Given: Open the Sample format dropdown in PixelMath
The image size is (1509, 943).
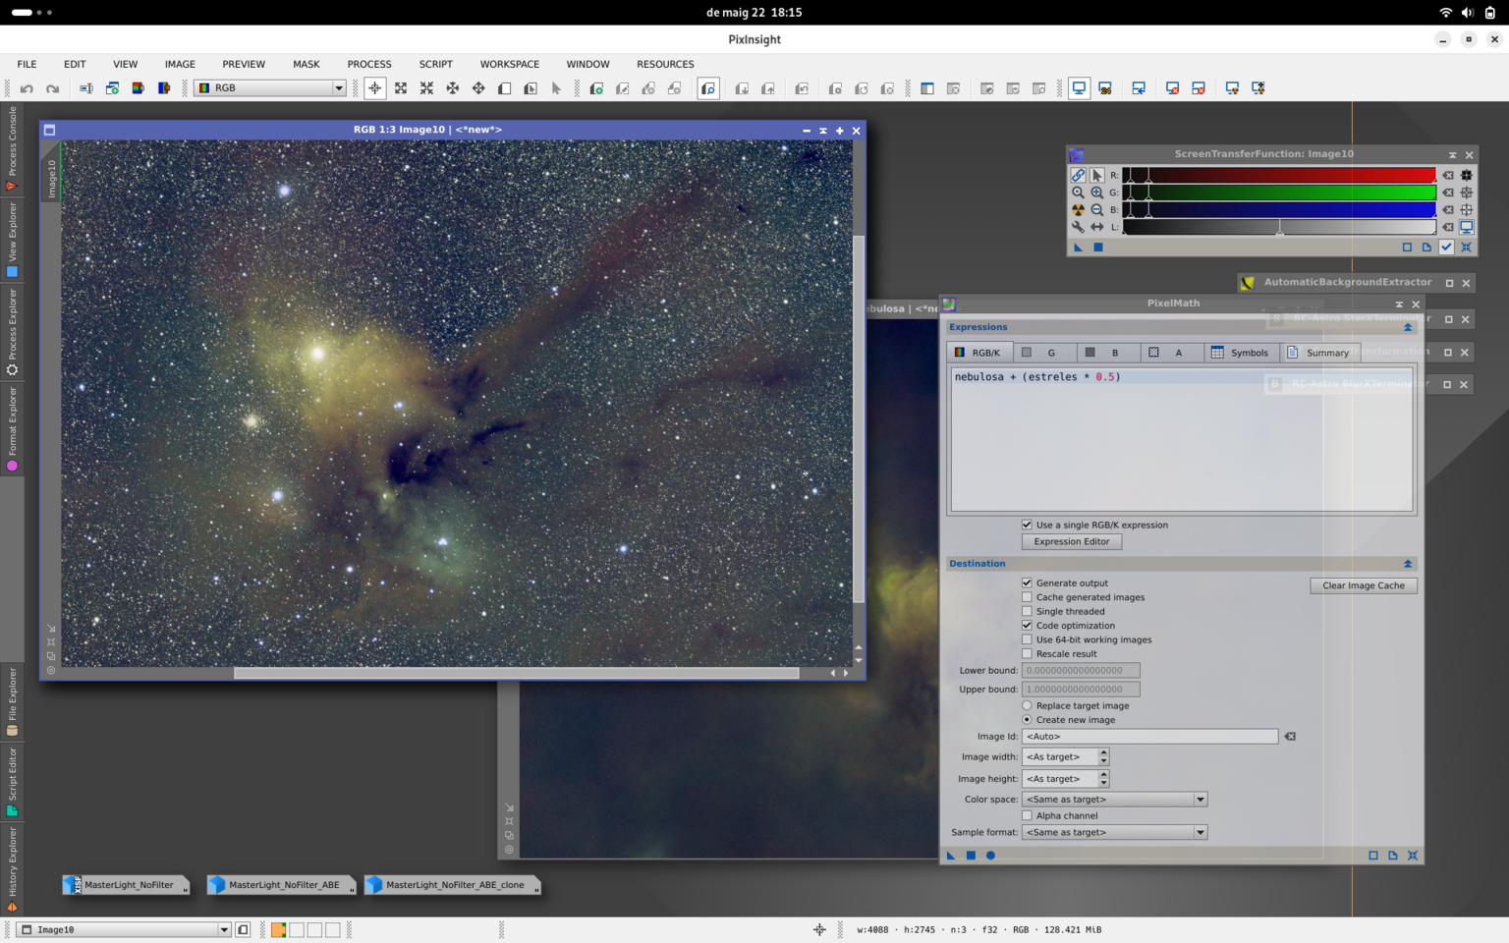Looking at the screenshot, I should click(1114, 832).
